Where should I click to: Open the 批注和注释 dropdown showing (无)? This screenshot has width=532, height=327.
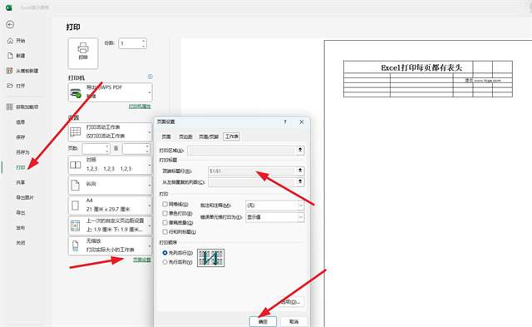(x=275, y=205)
